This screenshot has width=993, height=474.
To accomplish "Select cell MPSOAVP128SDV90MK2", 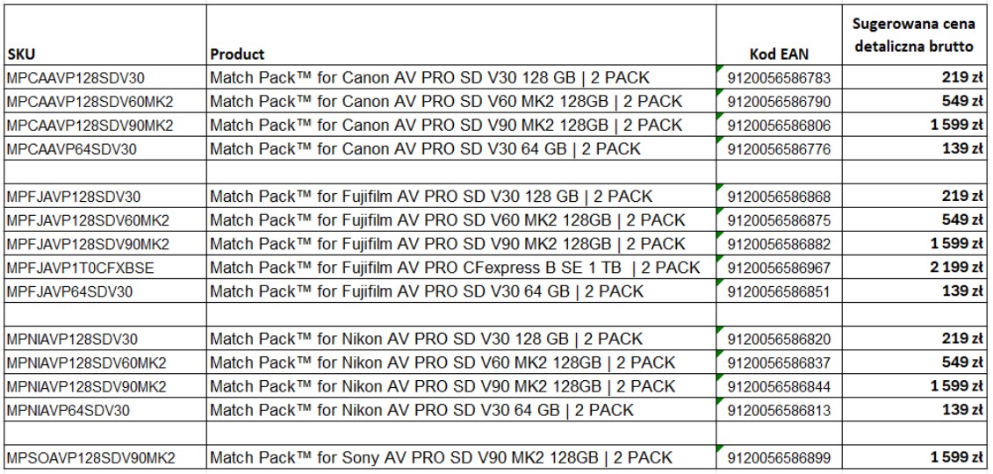I will click(105, 457).
